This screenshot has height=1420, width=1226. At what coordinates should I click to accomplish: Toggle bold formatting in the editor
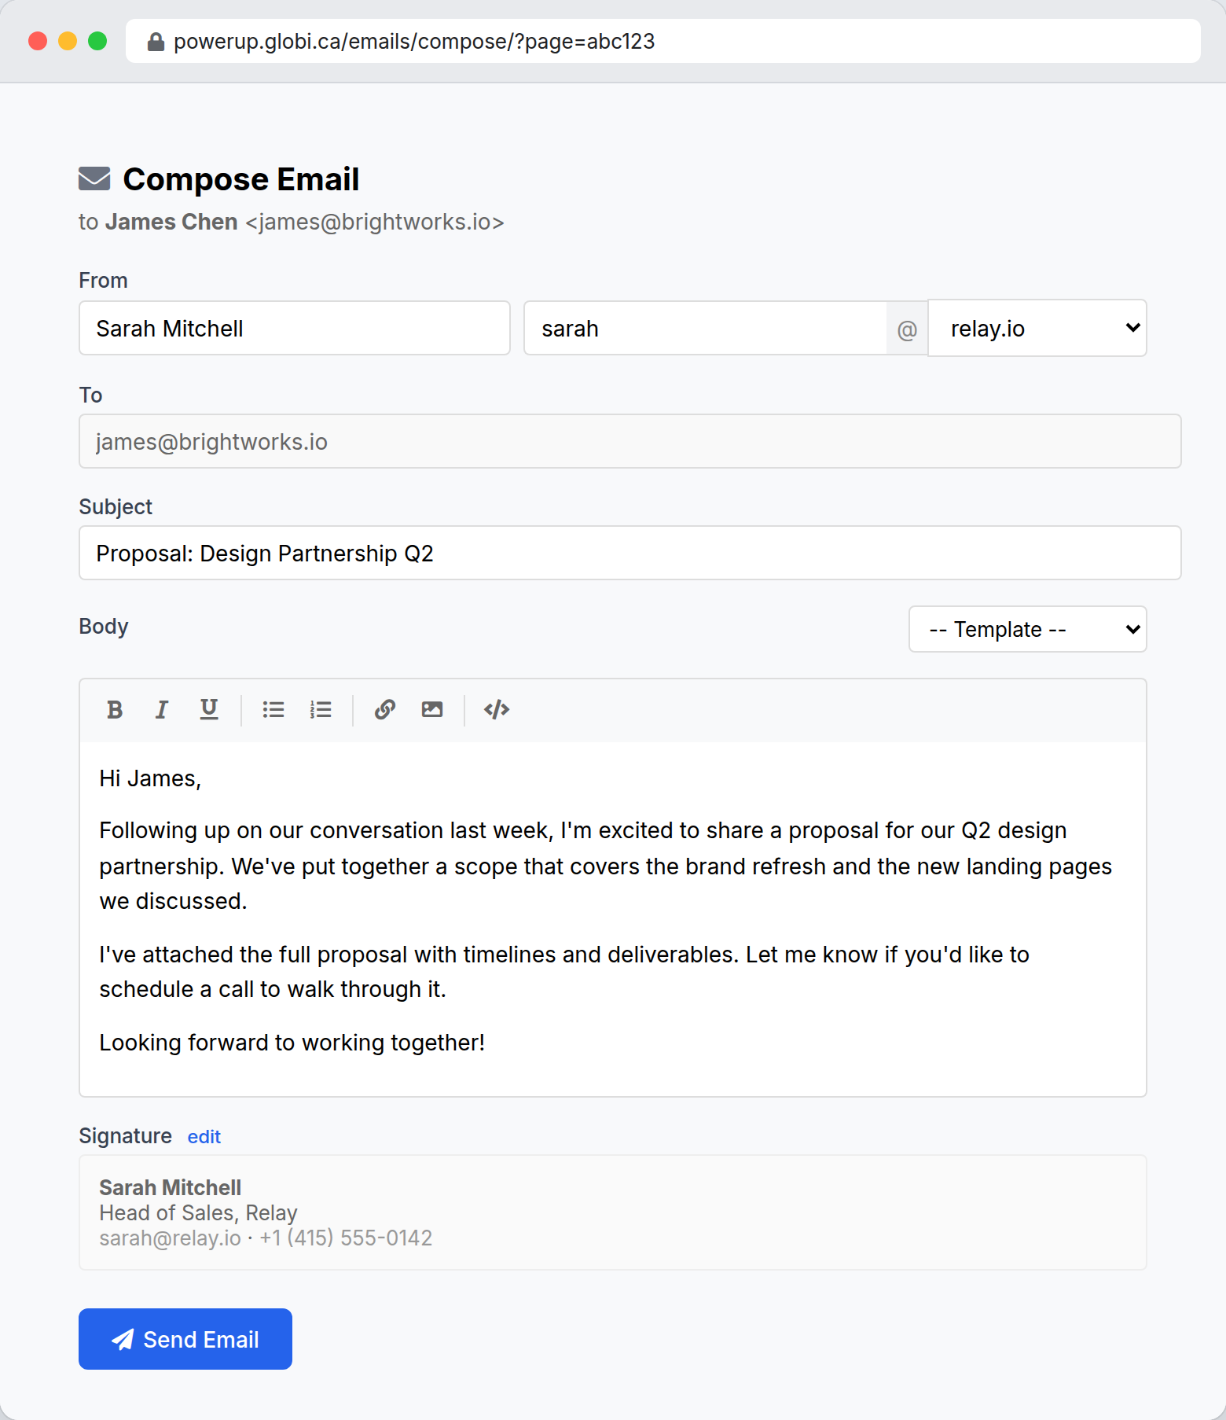(x=114, y=710)
